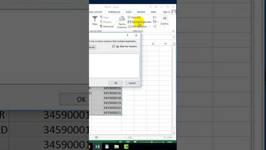Click the zoom slider handle
The height and width of the screenshot is (150, 266).
(152, 142)
